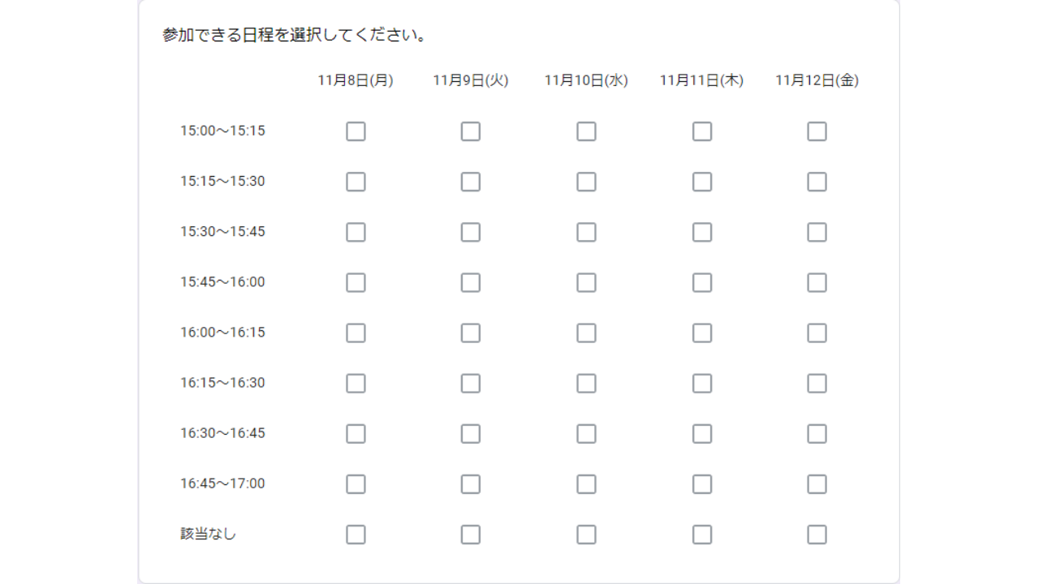Check 15:00～15:15 for 11月8日(月)
Image resolution: width=1039 pixels, height=584 pixels.
pos(356,131)
